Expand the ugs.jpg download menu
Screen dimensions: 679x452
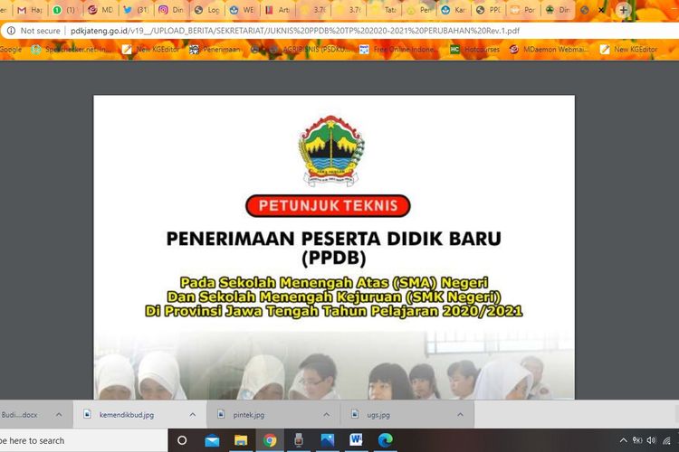coord(462,414)
